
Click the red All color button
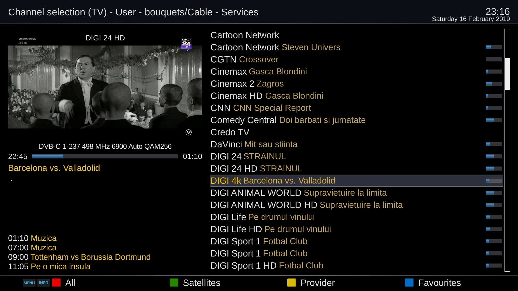[x=56, y=283]
